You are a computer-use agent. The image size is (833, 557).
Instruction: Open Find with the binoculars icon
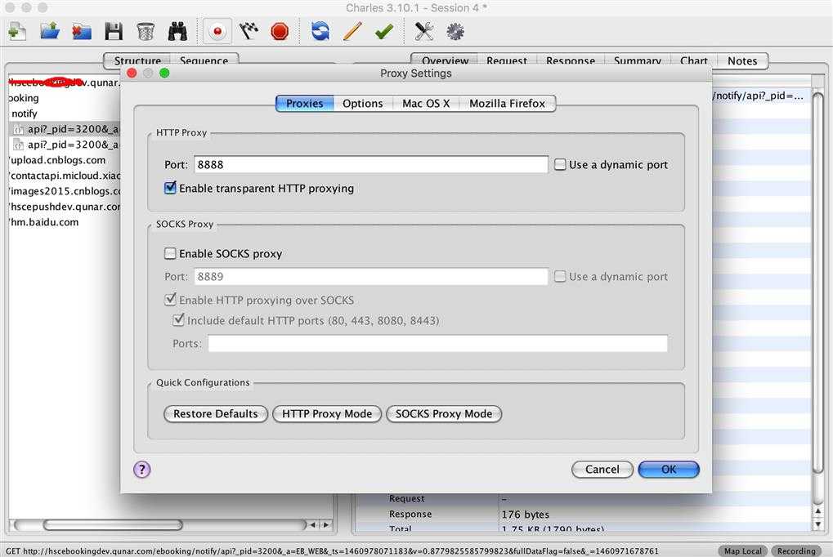(177, 31)
